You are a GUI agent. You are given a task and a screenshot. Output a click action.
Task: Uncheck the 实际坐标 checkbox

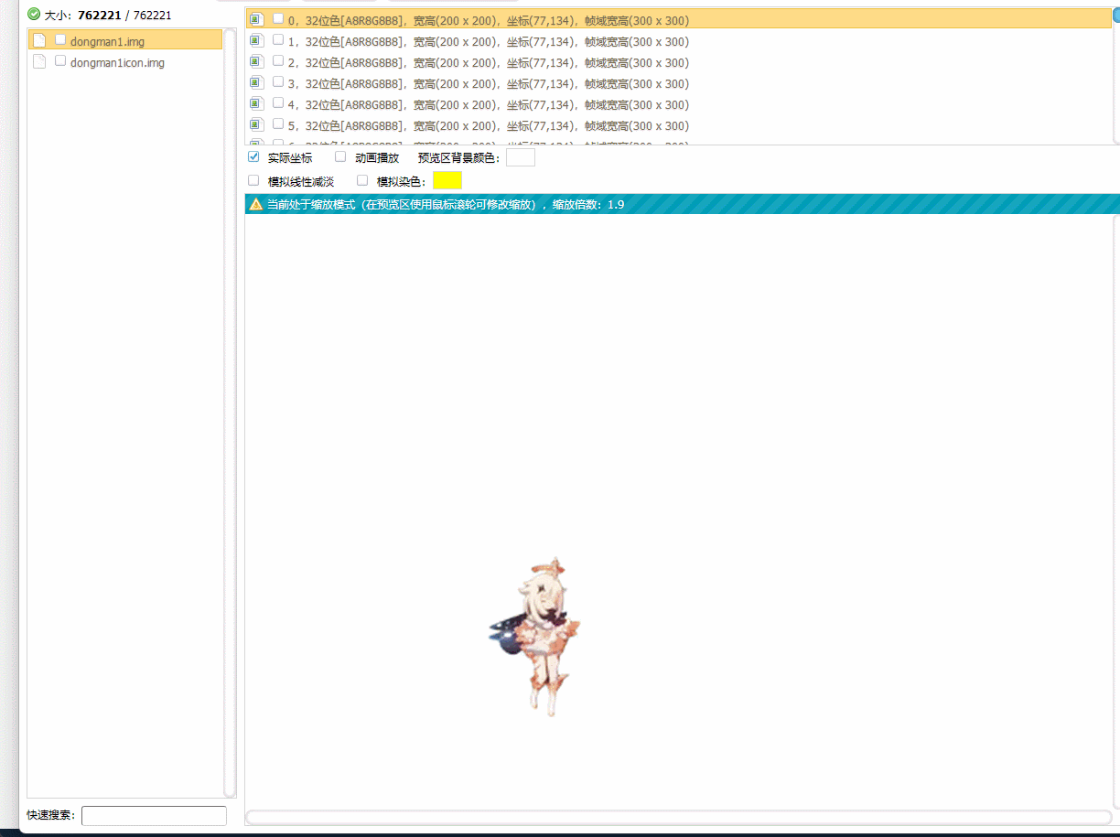coord(254,156)
